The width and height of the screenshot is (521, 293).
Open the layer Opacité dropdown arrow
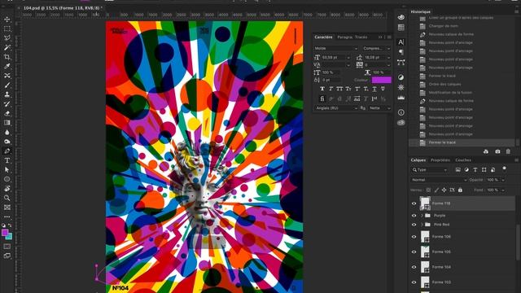[503, 180]
